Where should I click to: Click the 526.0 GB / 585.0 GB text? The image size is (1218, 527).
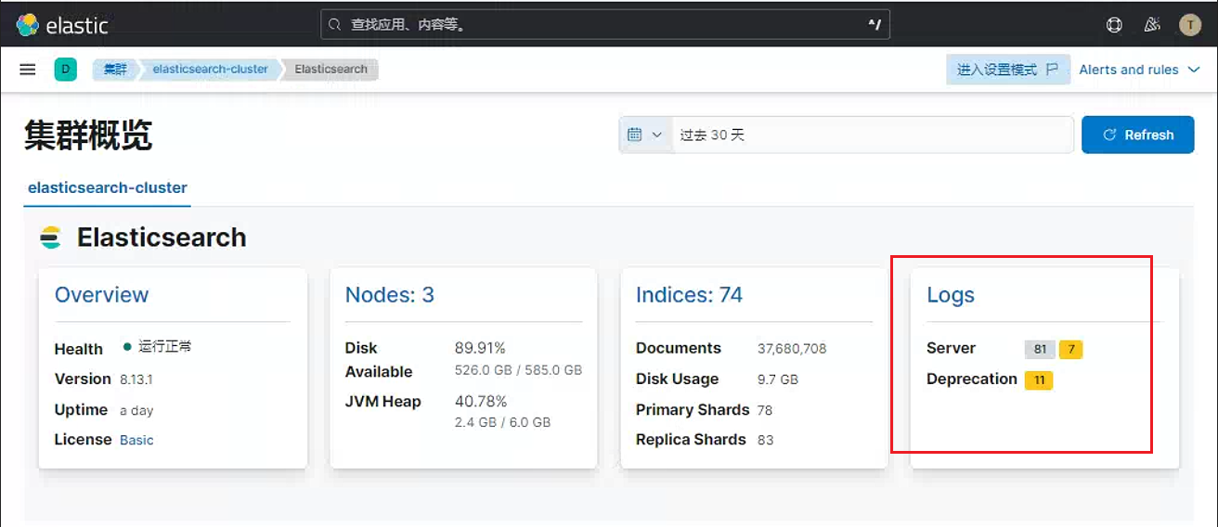[518, 370]
